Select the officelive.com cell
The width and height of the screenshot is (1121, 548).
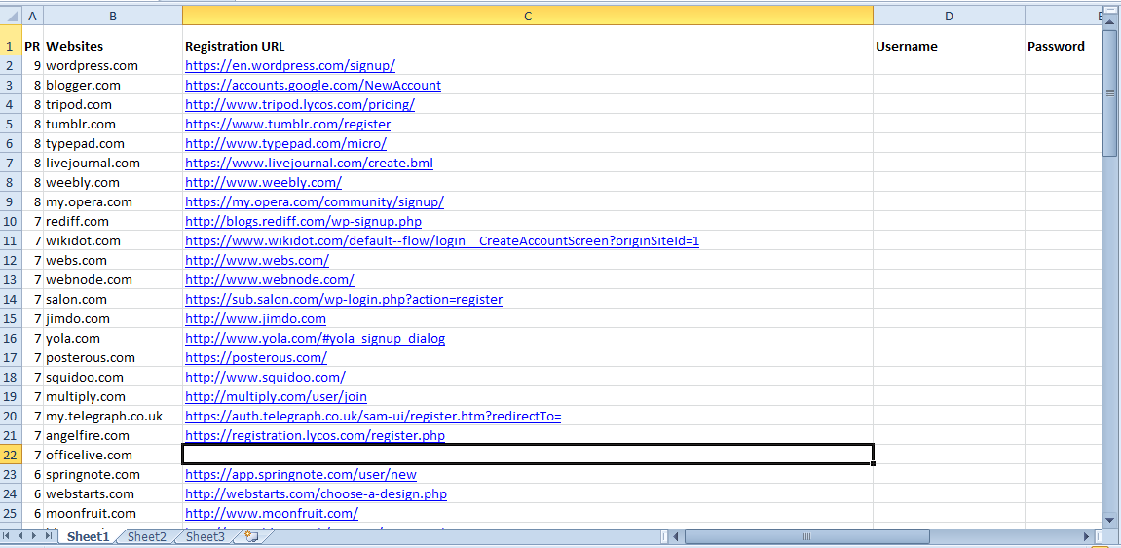pos(113,456)
